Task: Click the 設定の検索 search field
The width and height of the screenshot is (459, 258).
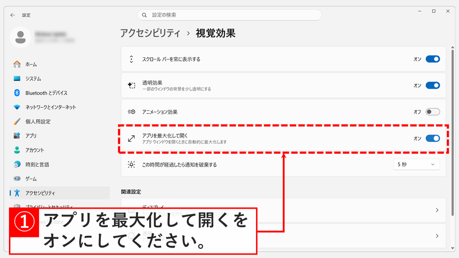Action: (x=229, y=15)
